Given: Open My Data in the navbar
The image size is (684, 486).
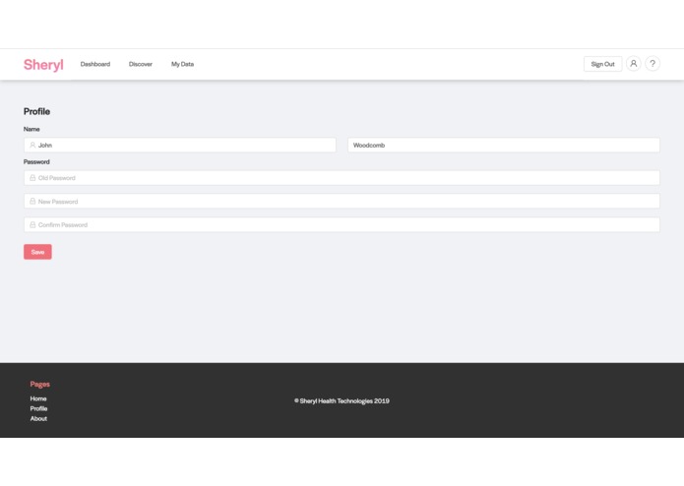Looking at the screenshot, I should point(182,64).
